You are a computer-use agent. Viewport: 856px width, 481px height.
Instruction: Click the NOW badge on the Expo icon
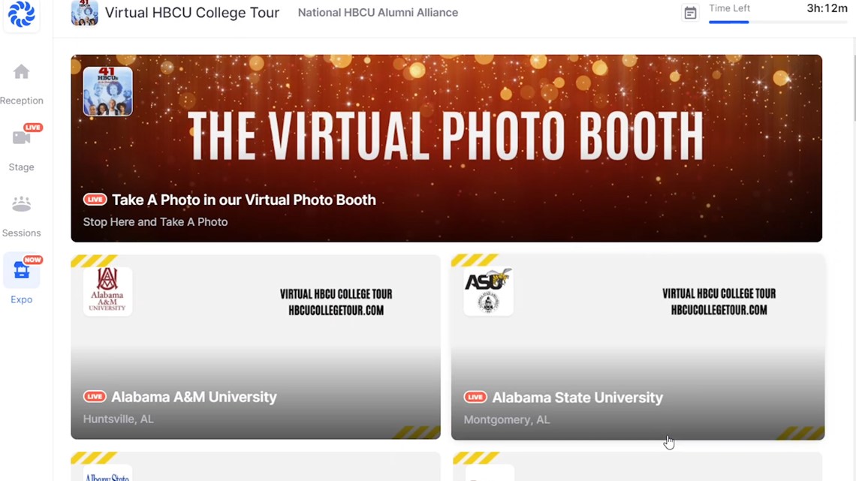click(32, 260)
